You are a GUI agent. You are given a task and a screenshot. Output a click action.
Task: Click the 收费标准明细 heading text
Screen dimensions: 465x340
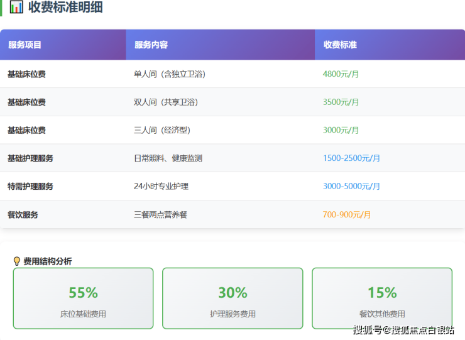65,8
